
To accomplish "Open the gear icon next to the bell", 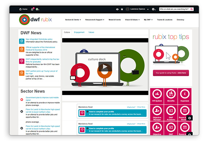I will coord(37,9).
